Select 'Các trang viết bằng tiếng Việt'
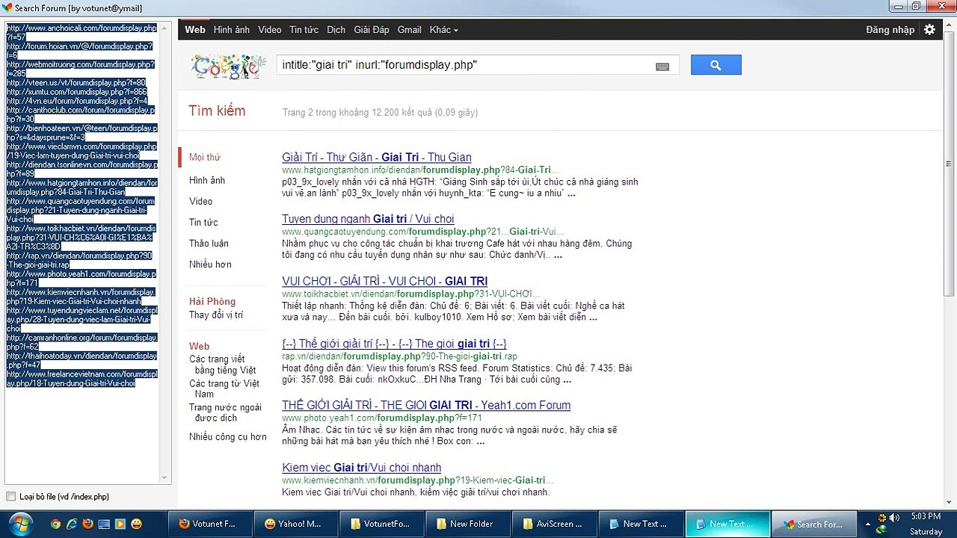 coord(223,365)
